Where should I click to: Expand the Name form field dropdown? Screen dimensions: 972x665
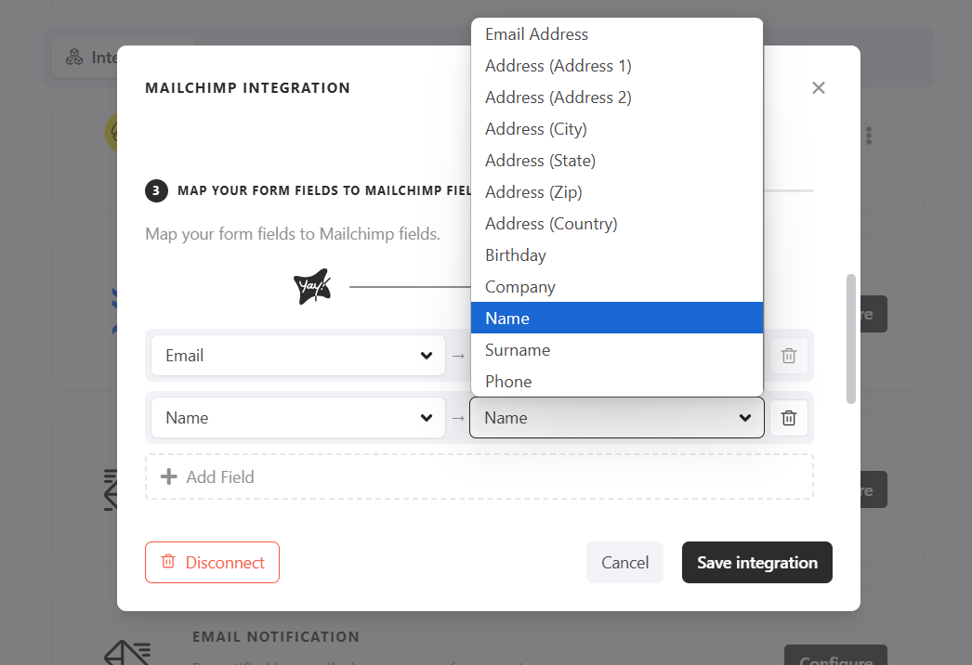pyautogui.click(x=297, y=418)
